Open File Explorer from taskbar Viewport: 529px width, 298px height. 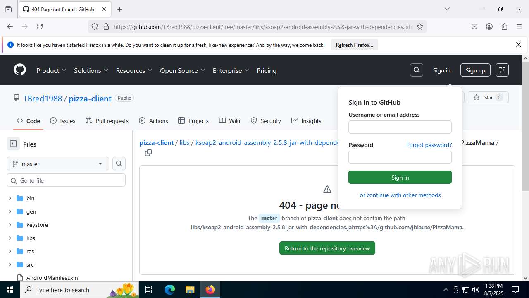[190, 290]
